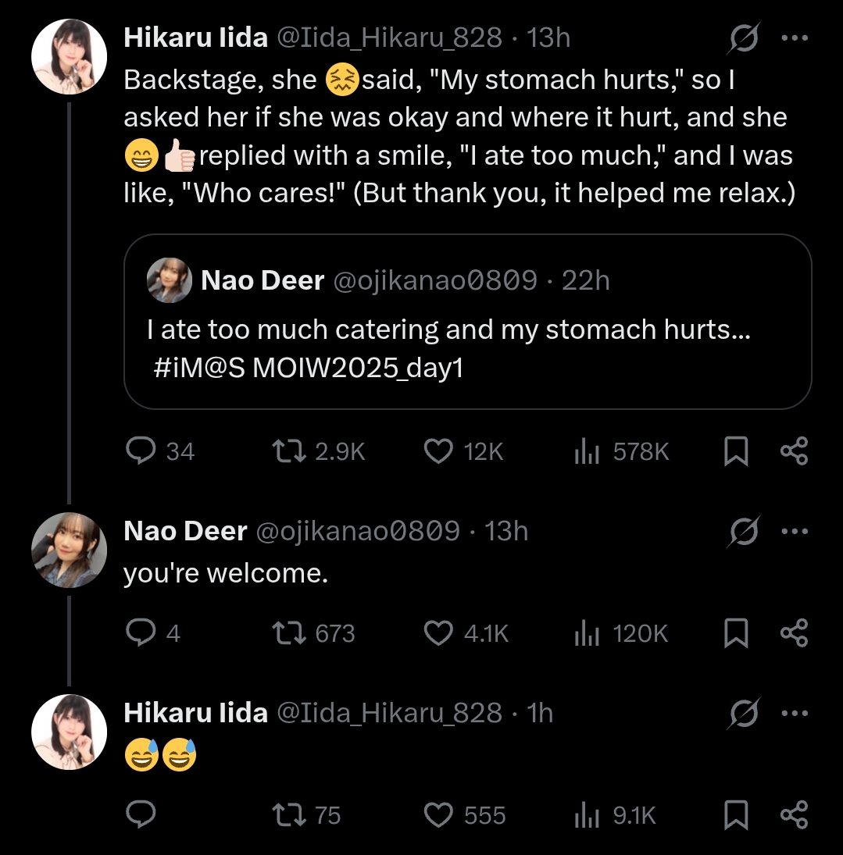Bookmark the first Hikaru Iida tweet
The image size is (843, 855).
pos(736,451)
